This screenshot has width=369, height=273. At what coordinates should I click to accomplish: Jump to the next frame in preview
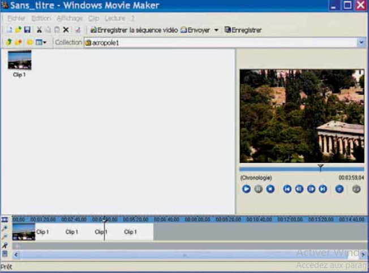point(311,189)
